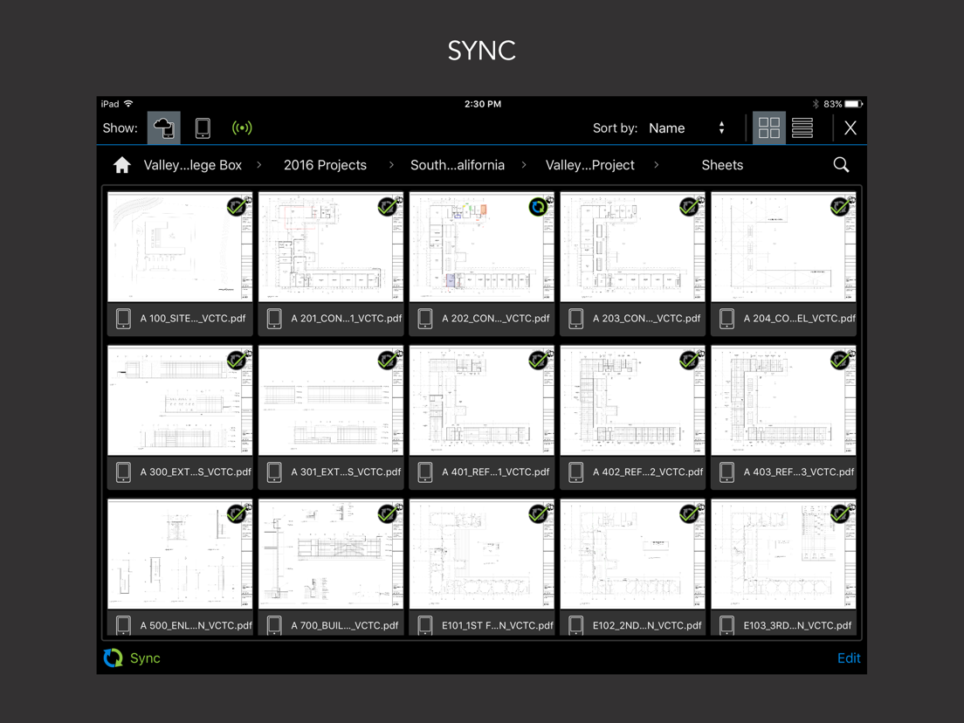Click synced checkmark on A 301_EXT
964x723 pixels.
[x=388, y=361]
